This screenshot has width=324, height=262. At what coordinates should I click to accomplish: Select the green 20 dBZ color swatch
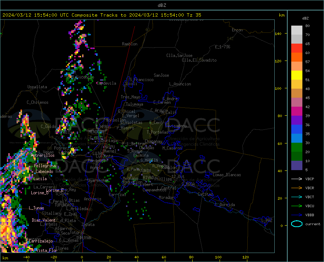[x=297, y=147]
